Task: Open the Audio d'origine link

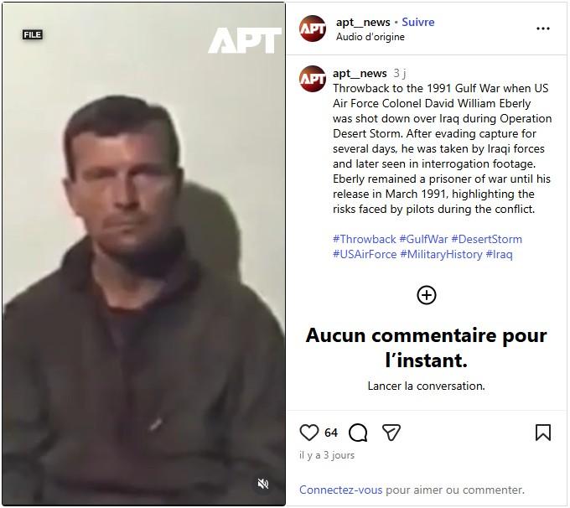Action: point(370,37)
